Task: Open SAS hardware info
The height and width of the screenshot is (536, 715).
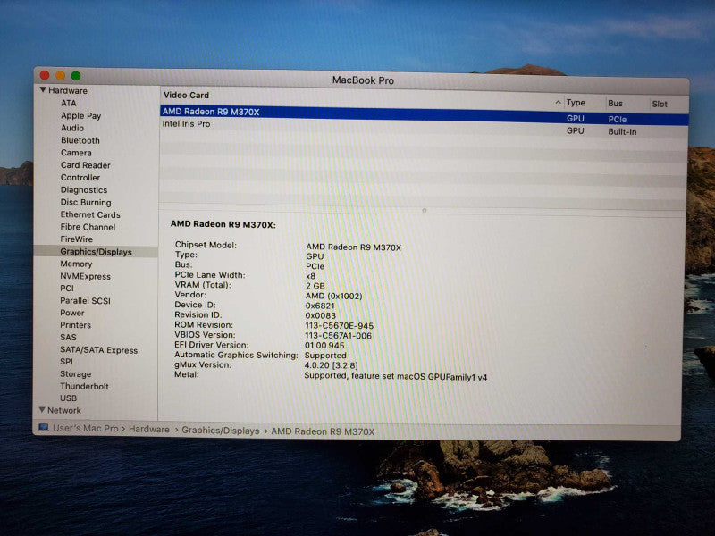Action: pos(68,338)
